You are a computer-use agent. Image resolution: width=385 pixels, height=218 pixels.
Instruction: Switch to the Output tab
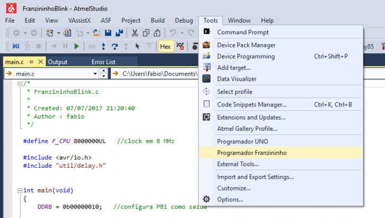[58, 62]
